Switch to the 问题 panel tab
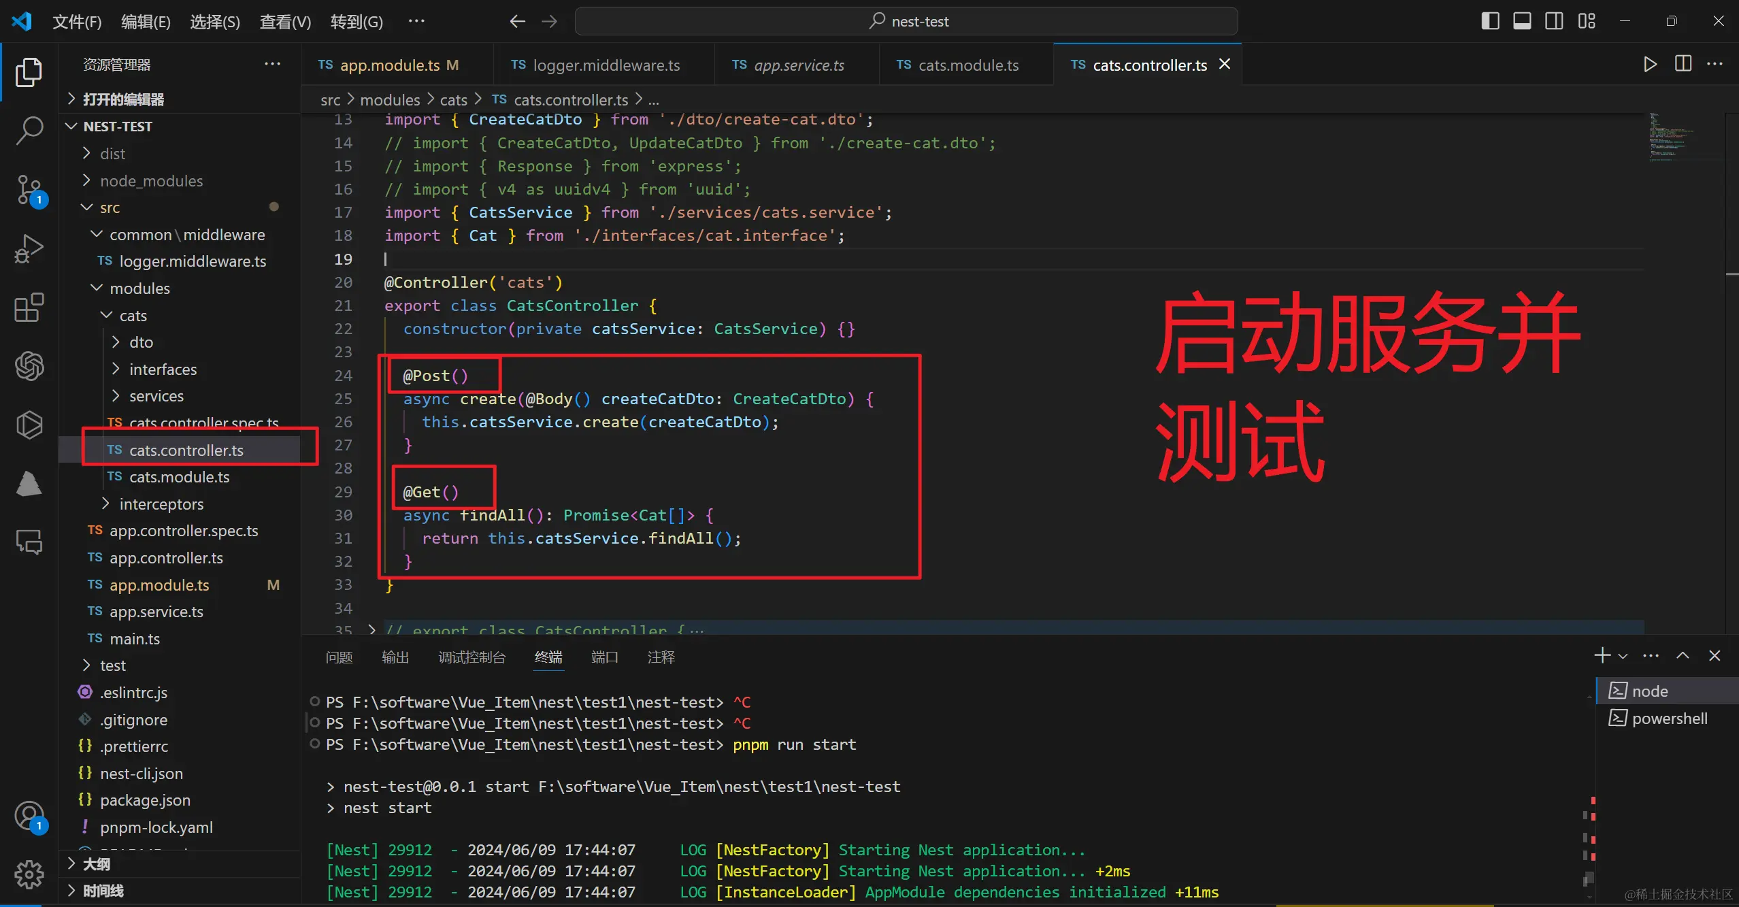The width and height of the screenshot is (1739, 907). click(339, 657)
